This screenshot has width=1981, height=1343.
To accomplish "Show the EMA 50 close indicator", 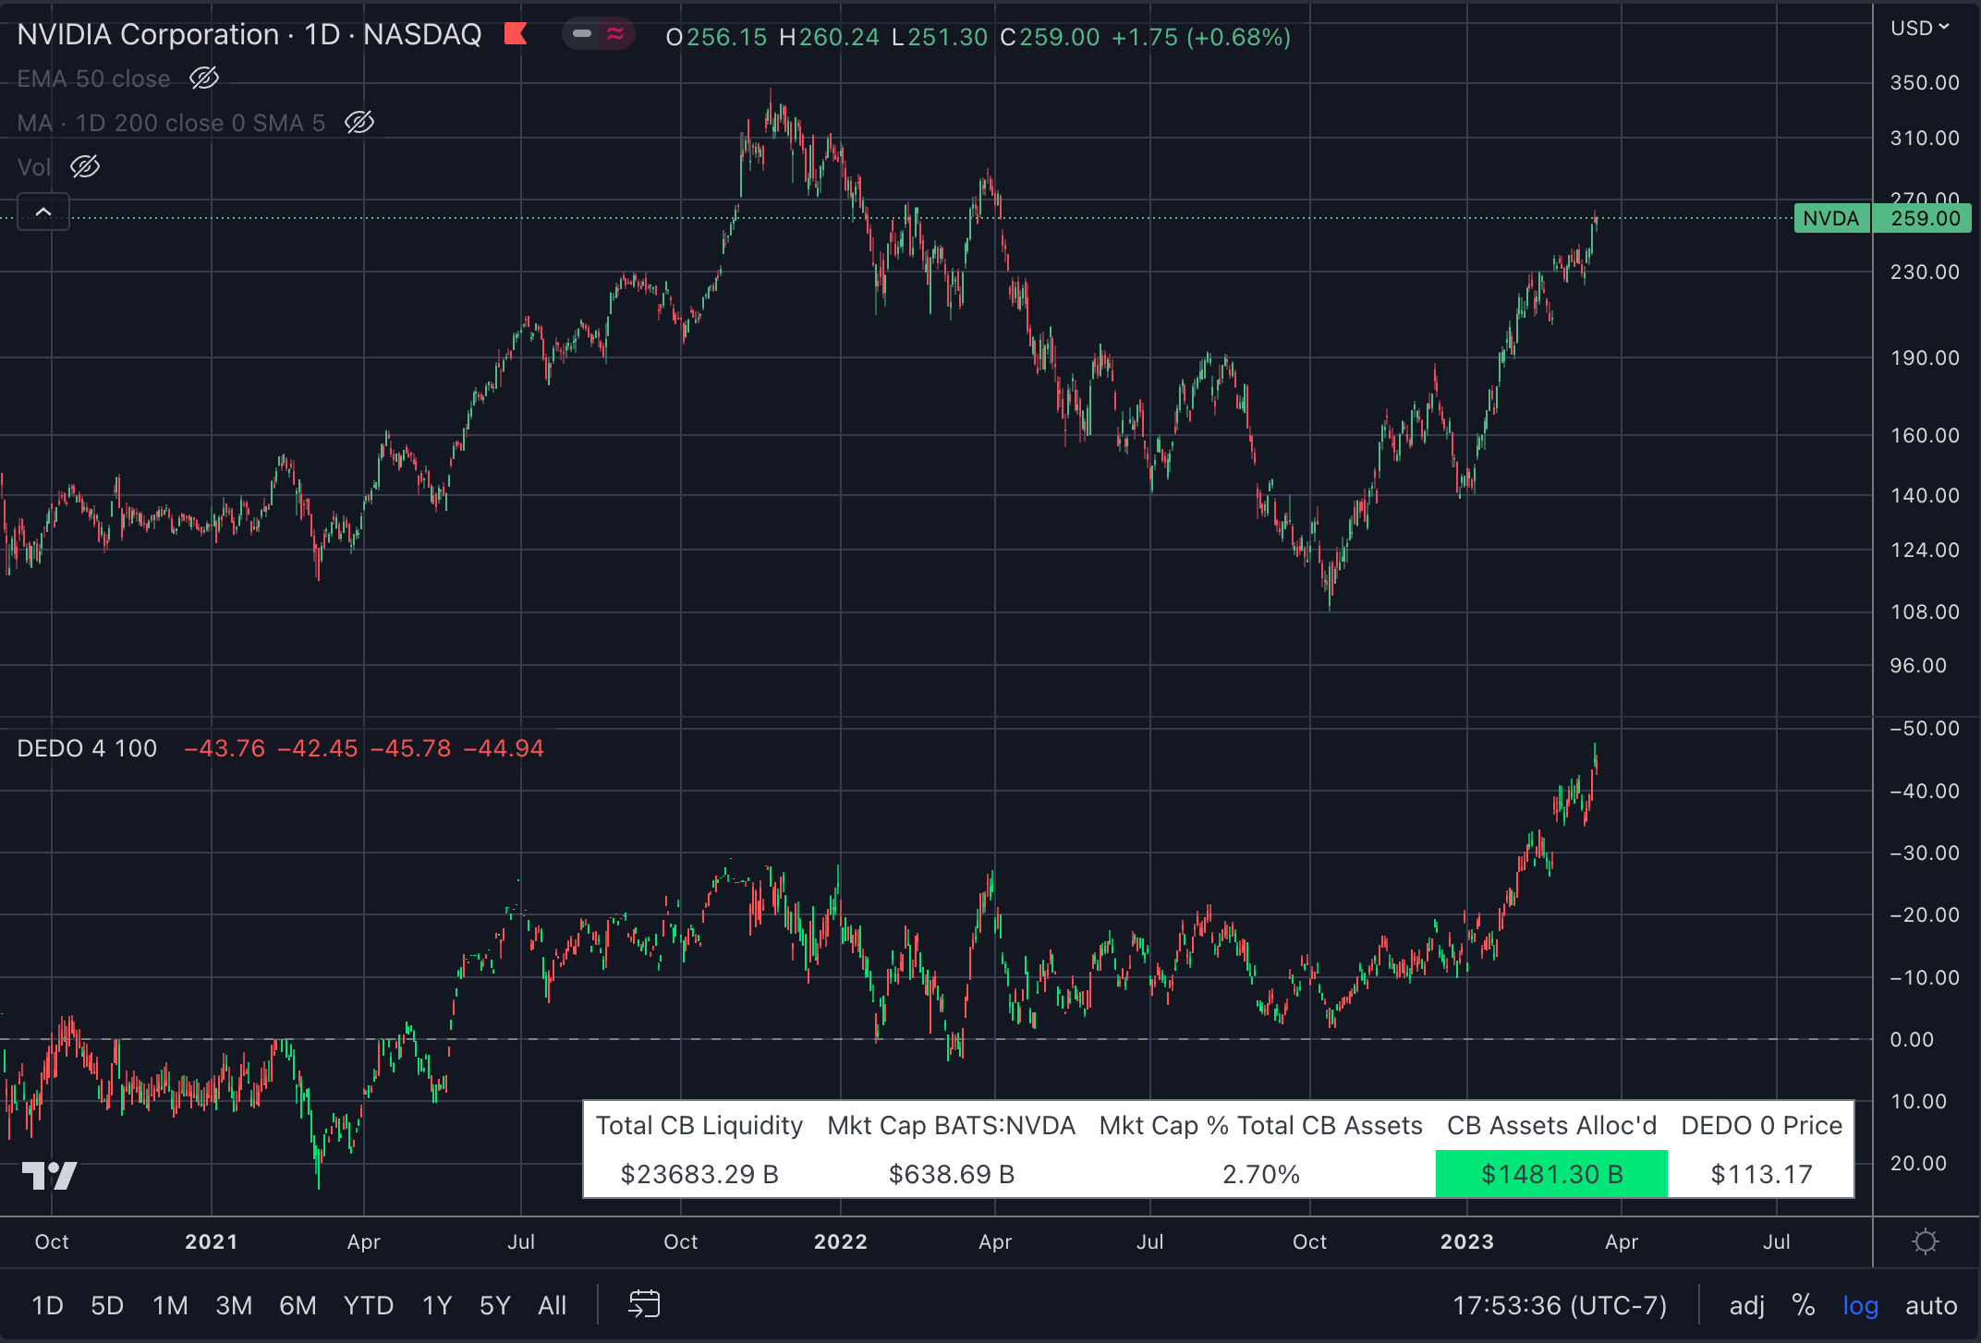I will [x=203, y=79].
